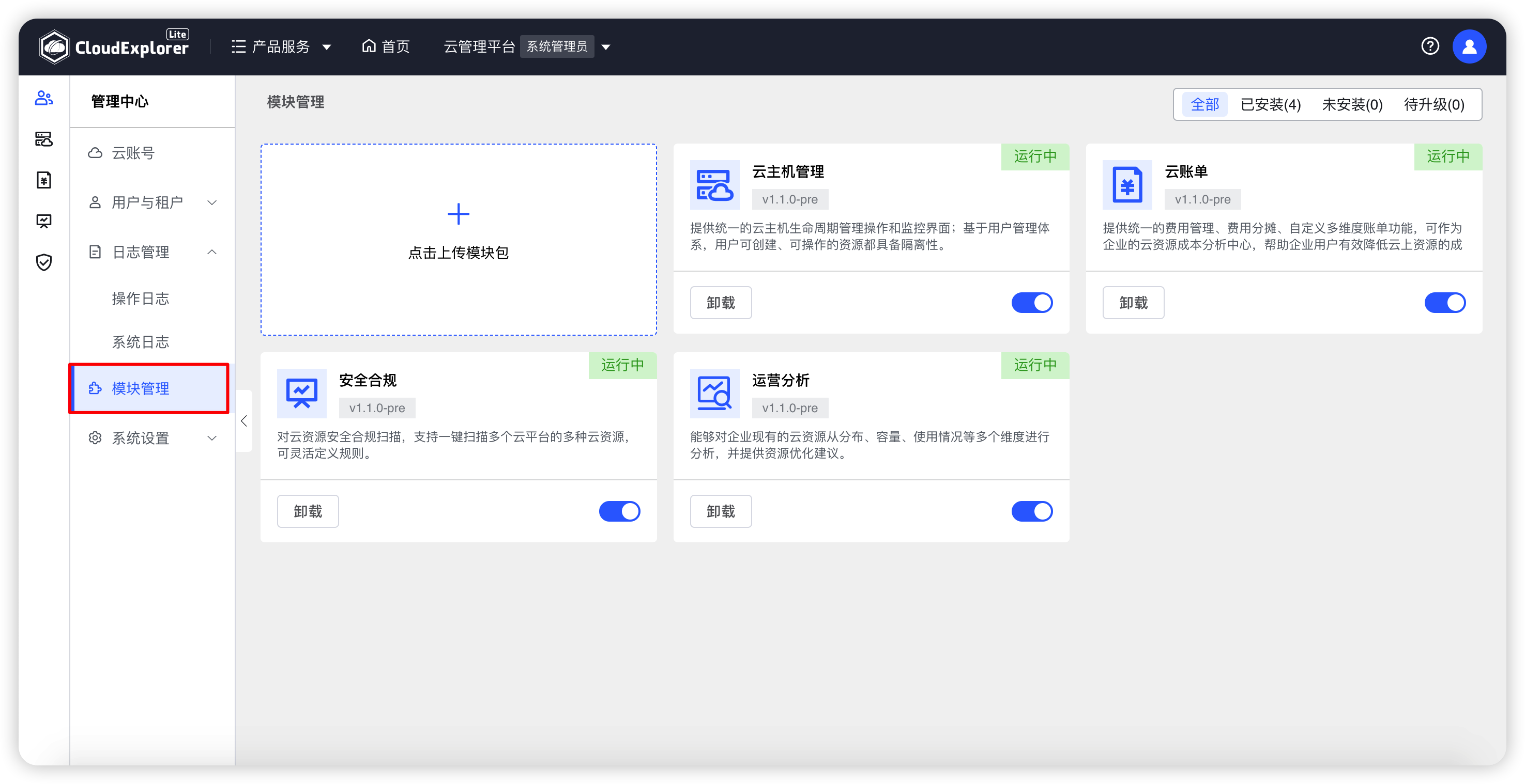The image size is (1525, 784).
Task: Open the 产品服务 dropdown arrow
Action: pyautogui.click(x=327, y=48)
